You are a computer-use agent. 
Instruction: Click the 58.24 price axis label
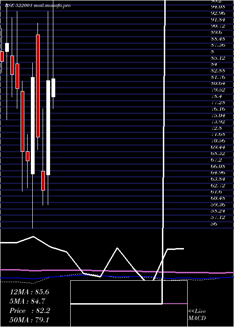pos(218,211)
